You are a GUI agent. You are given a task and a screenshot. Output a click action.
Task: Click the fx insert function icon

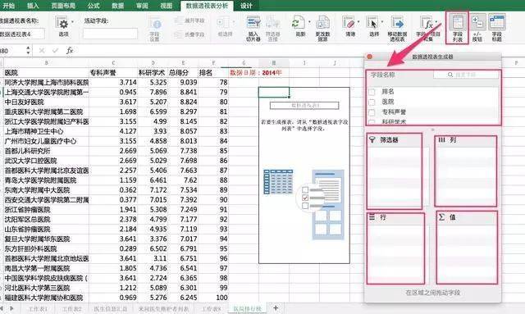pyautogui.click(x=70, y=51)
